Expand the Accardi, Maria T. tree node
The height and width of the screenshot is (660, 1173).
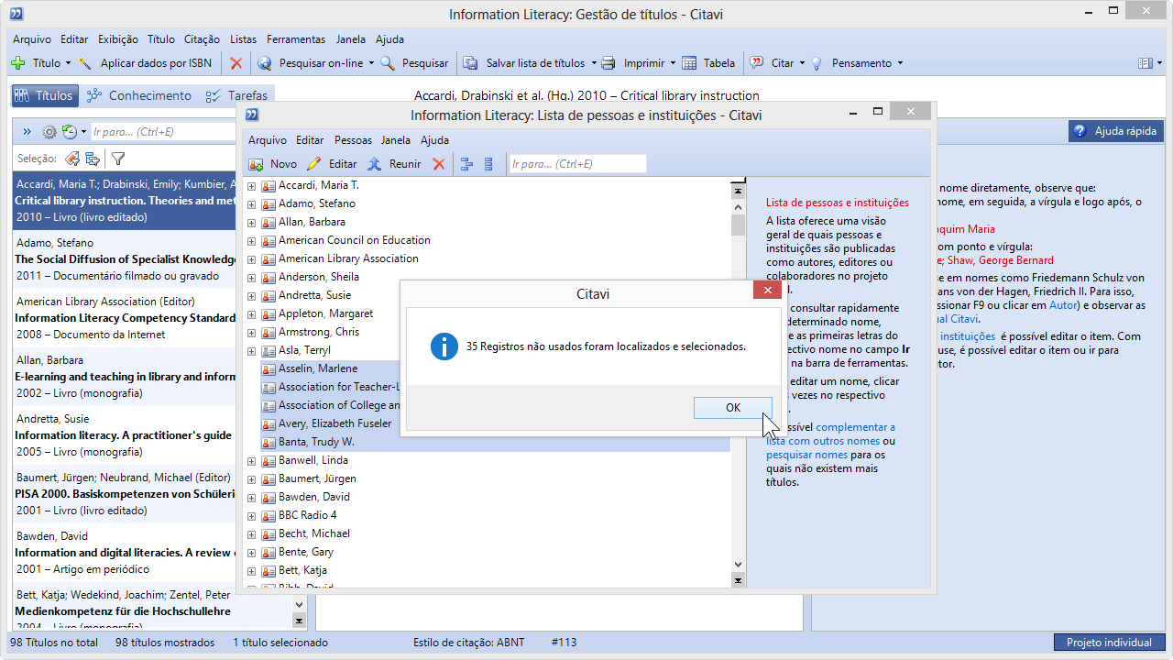click(252, 186)
